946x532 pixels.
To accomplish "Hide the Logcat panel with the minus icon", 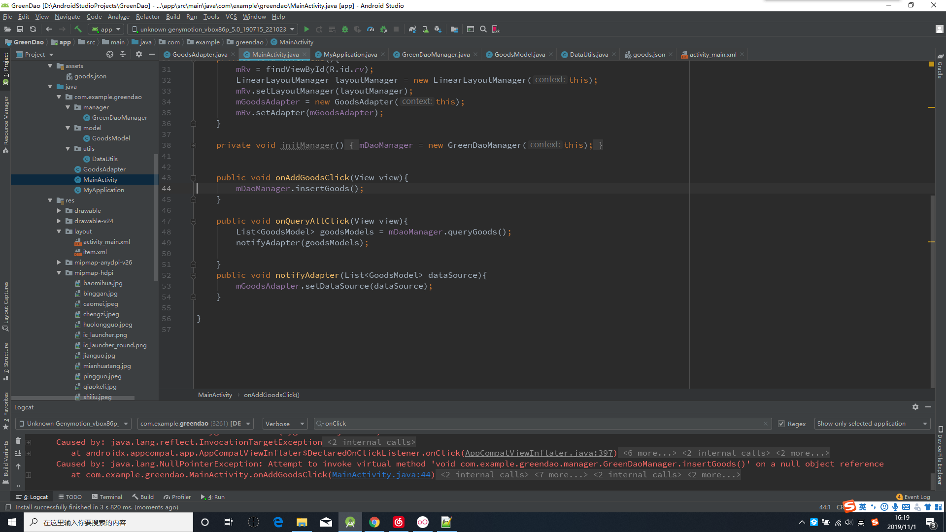I will [928, 407].
